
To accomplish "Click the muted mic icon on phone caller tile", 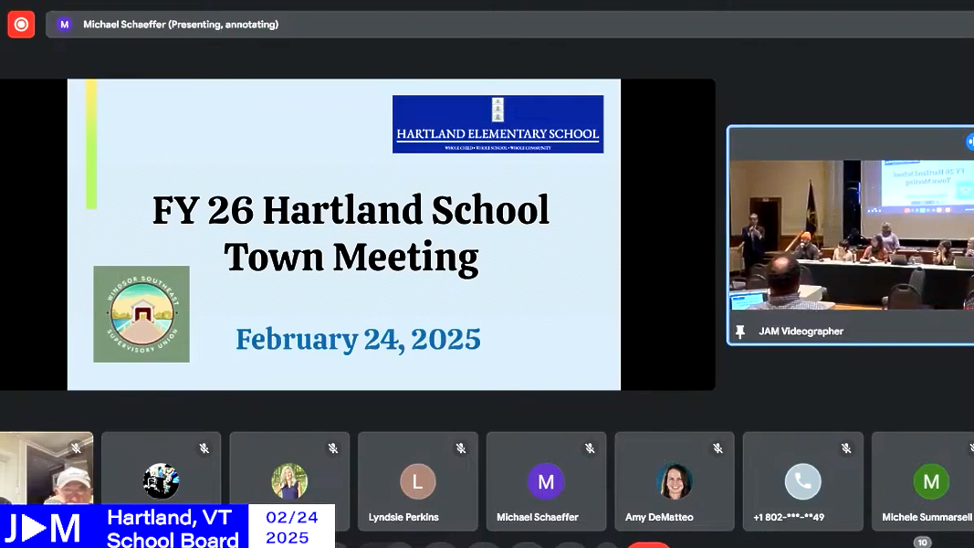I will click(x=846, y=448).
